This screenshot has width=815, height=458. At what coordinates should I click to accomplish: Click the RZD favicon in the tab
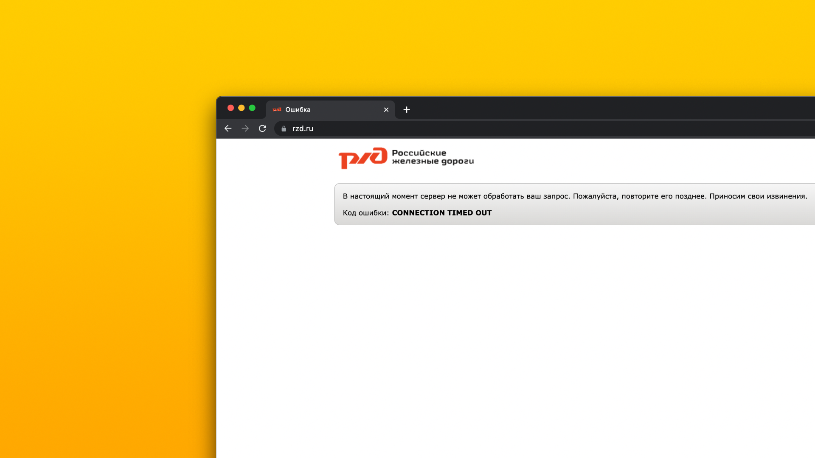(x=277, y=109)
